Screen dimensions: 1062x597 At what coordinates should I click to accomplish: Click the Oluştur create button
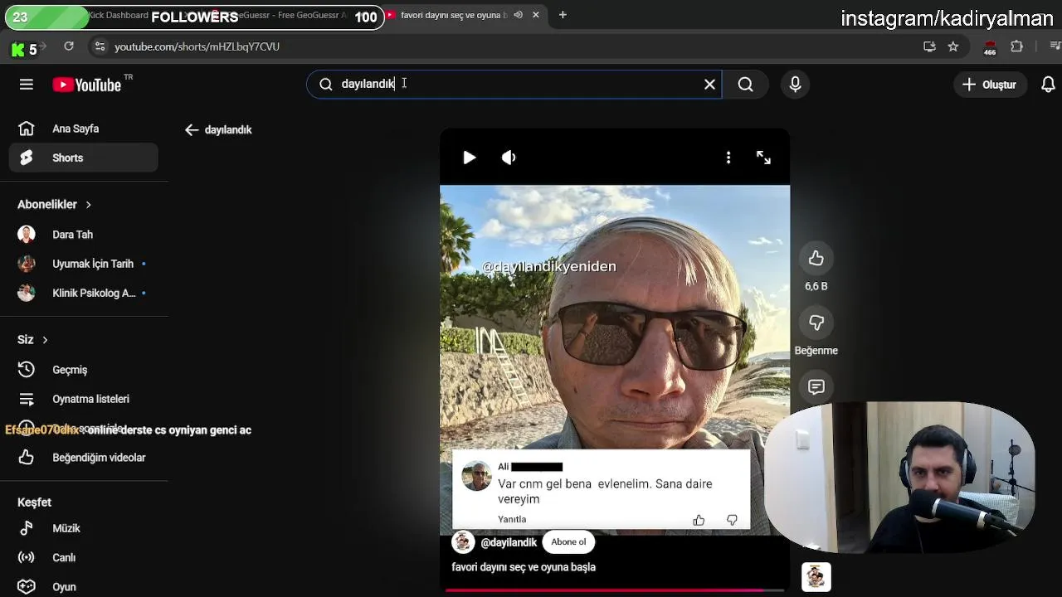click(x=989, y=85)
